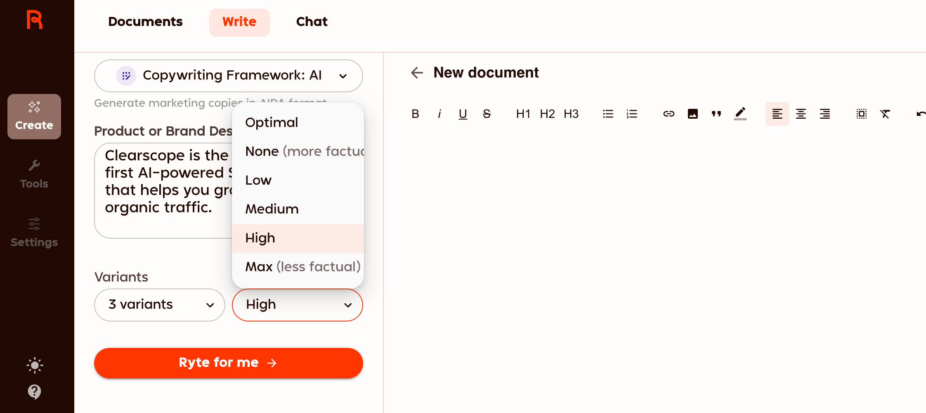The height and width of the screenshot is (413, 926).
Task: Set Heading 3 style
Action: pyautogui.click(x=571, y=114)
